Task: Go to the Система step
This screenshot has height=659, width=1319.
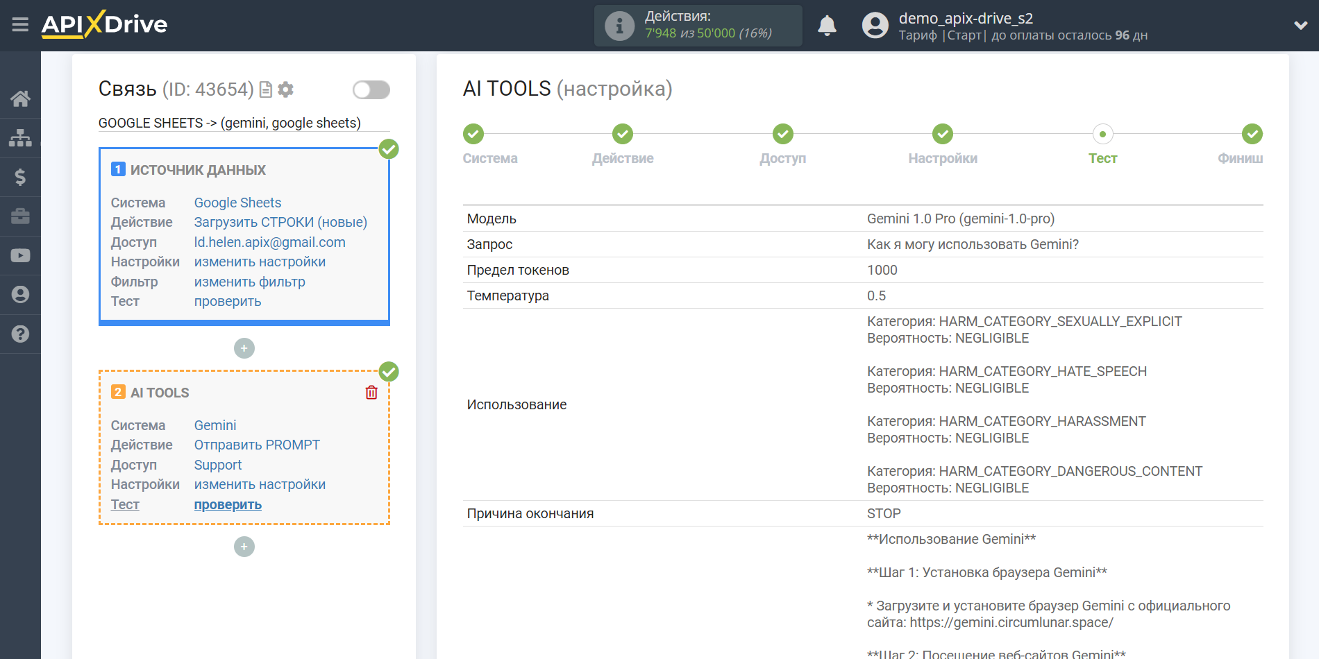Action: [x=490, y=158]
